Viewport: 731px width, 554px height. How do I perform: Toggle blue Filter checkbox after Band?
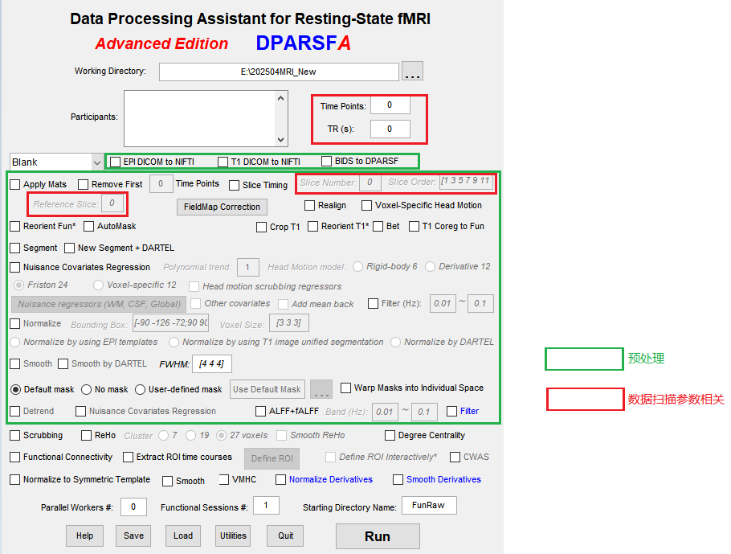coord(451,411)
